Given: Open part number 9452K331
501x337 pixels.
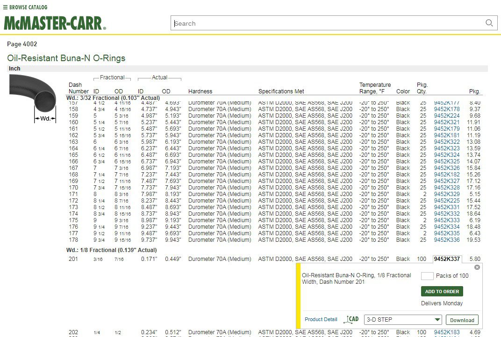Looking at the screenshot, I should pos(447,207).
